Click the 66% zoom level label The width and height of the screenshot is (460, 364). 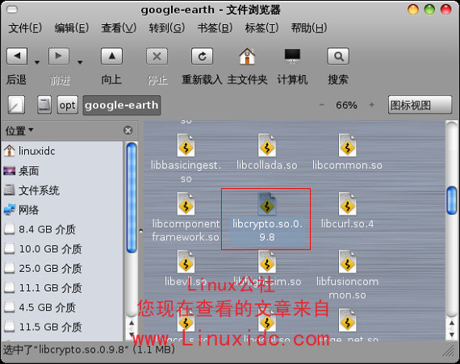point(346,105)
